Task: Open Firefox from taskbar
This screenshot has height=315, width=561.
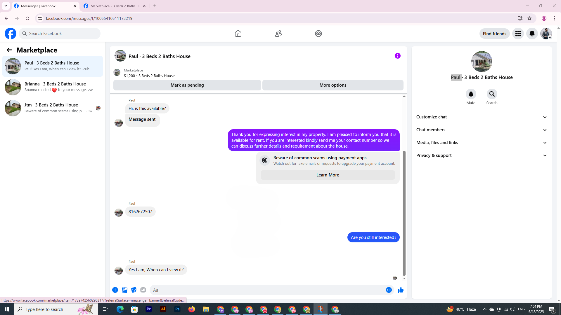Action: click(x=192, y=309)
